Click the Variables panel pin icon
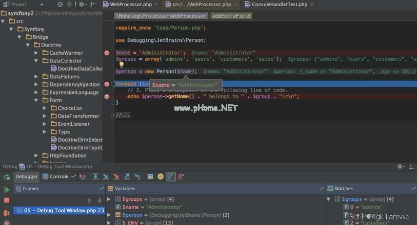Image resolution: width=417 pixels, height=225 pixels. click(x=321, y=189)
